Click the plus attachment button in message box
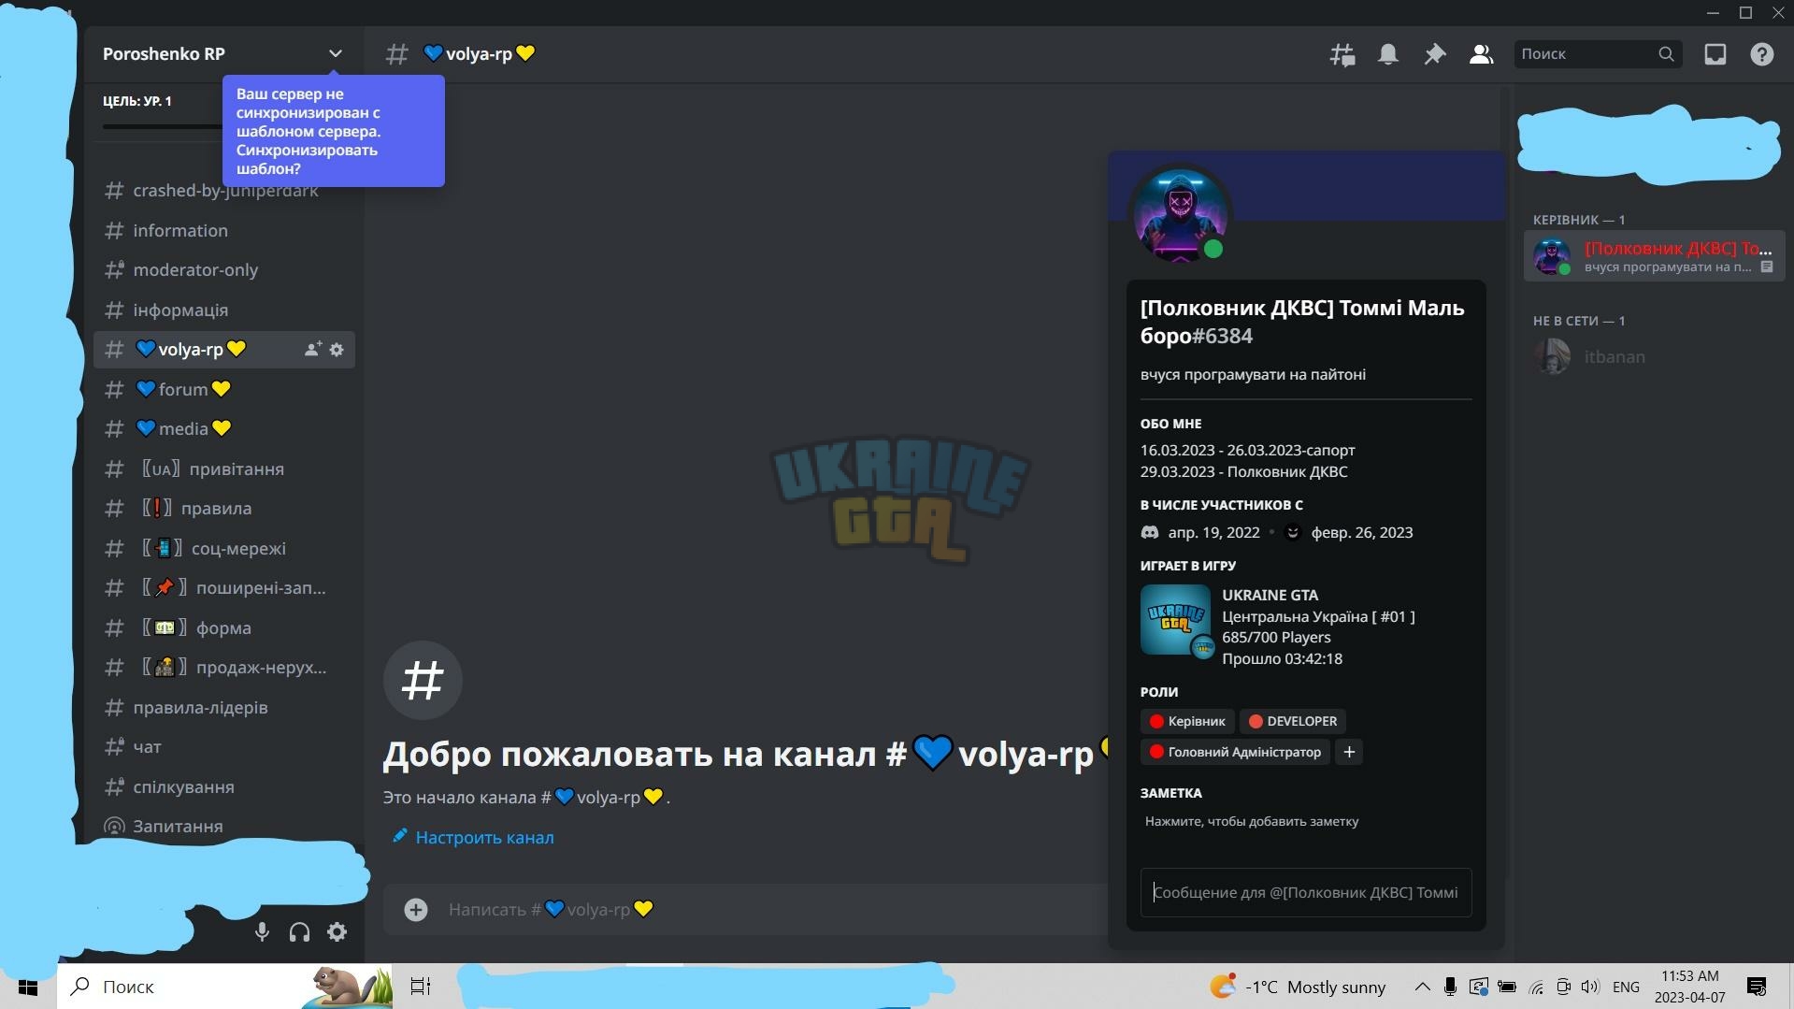The image size is (1794, 1009). click(416, 909)
